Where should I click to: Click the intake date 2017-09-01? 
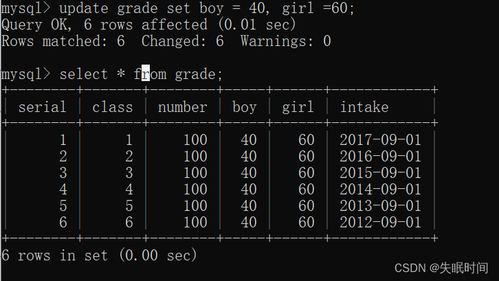[x=380, y=140]
